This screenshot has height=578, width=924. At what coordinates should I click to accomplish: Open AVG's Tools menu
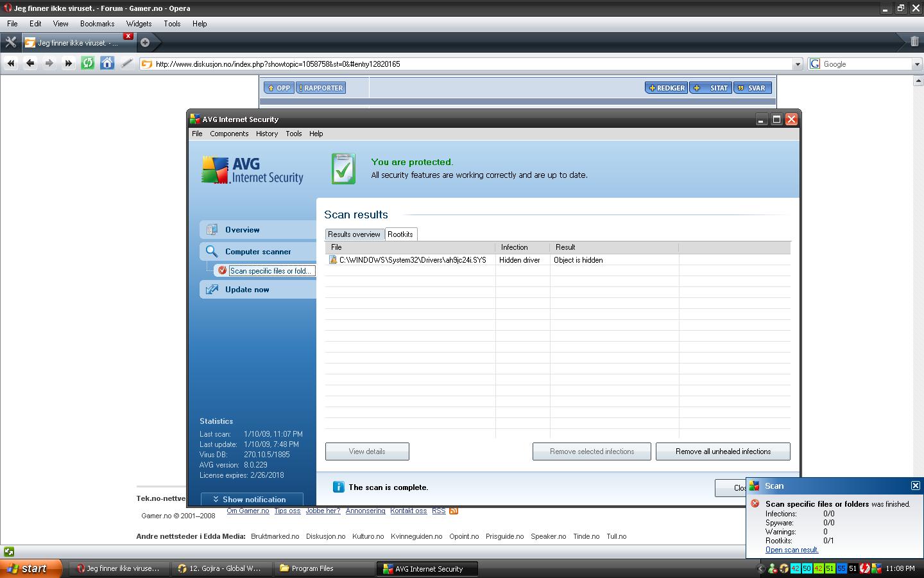(294, 134)
